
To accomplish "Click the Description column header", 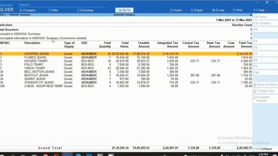I will (x=32, y=43).
